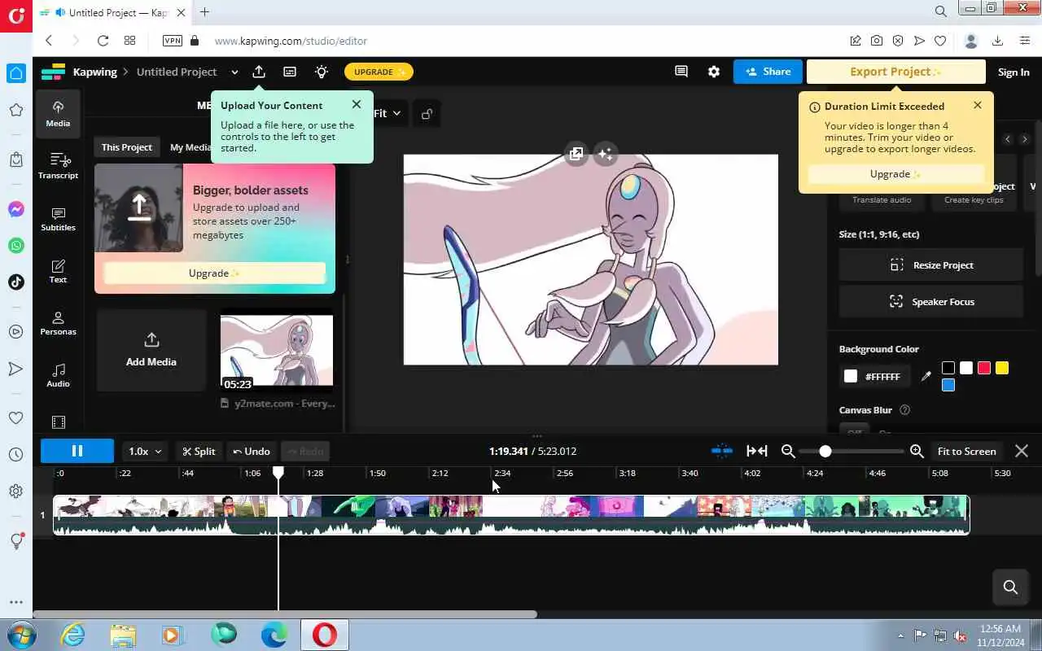
Task: Zoom in the timeline with the plus magnifier
Action: tap(917, 451)
